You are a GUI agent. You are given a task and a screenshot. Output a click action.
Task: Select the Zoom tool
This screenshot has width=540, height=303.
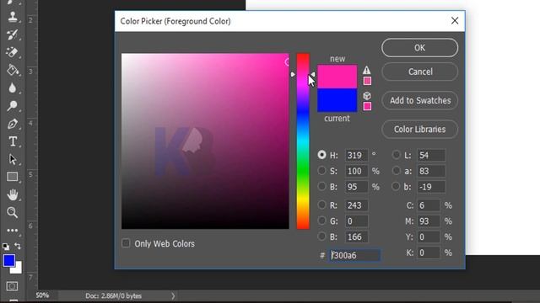point(13,212)
